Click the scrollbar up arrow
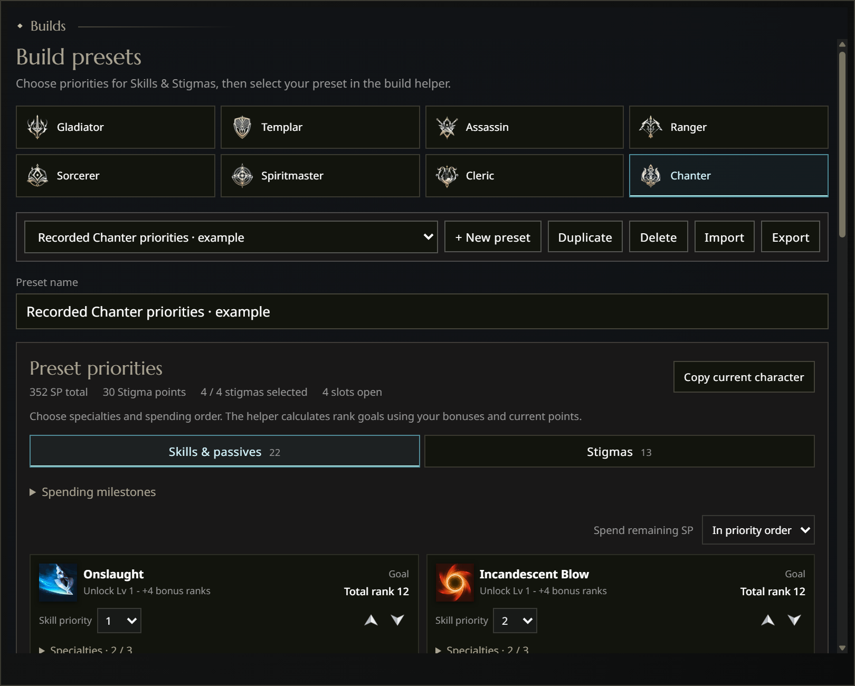The height and width of the screenshot is (686, 855). click(x=842, y=44)
